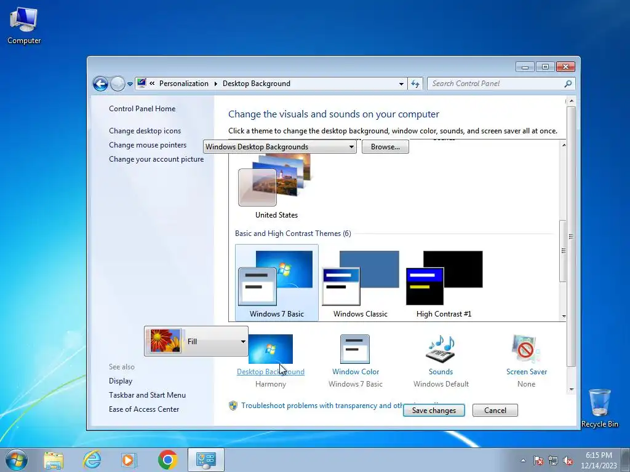Open recent pages dropdown arrow beside Forward
This screenshot has width=630, height=472.
click(x=130, y=84)
